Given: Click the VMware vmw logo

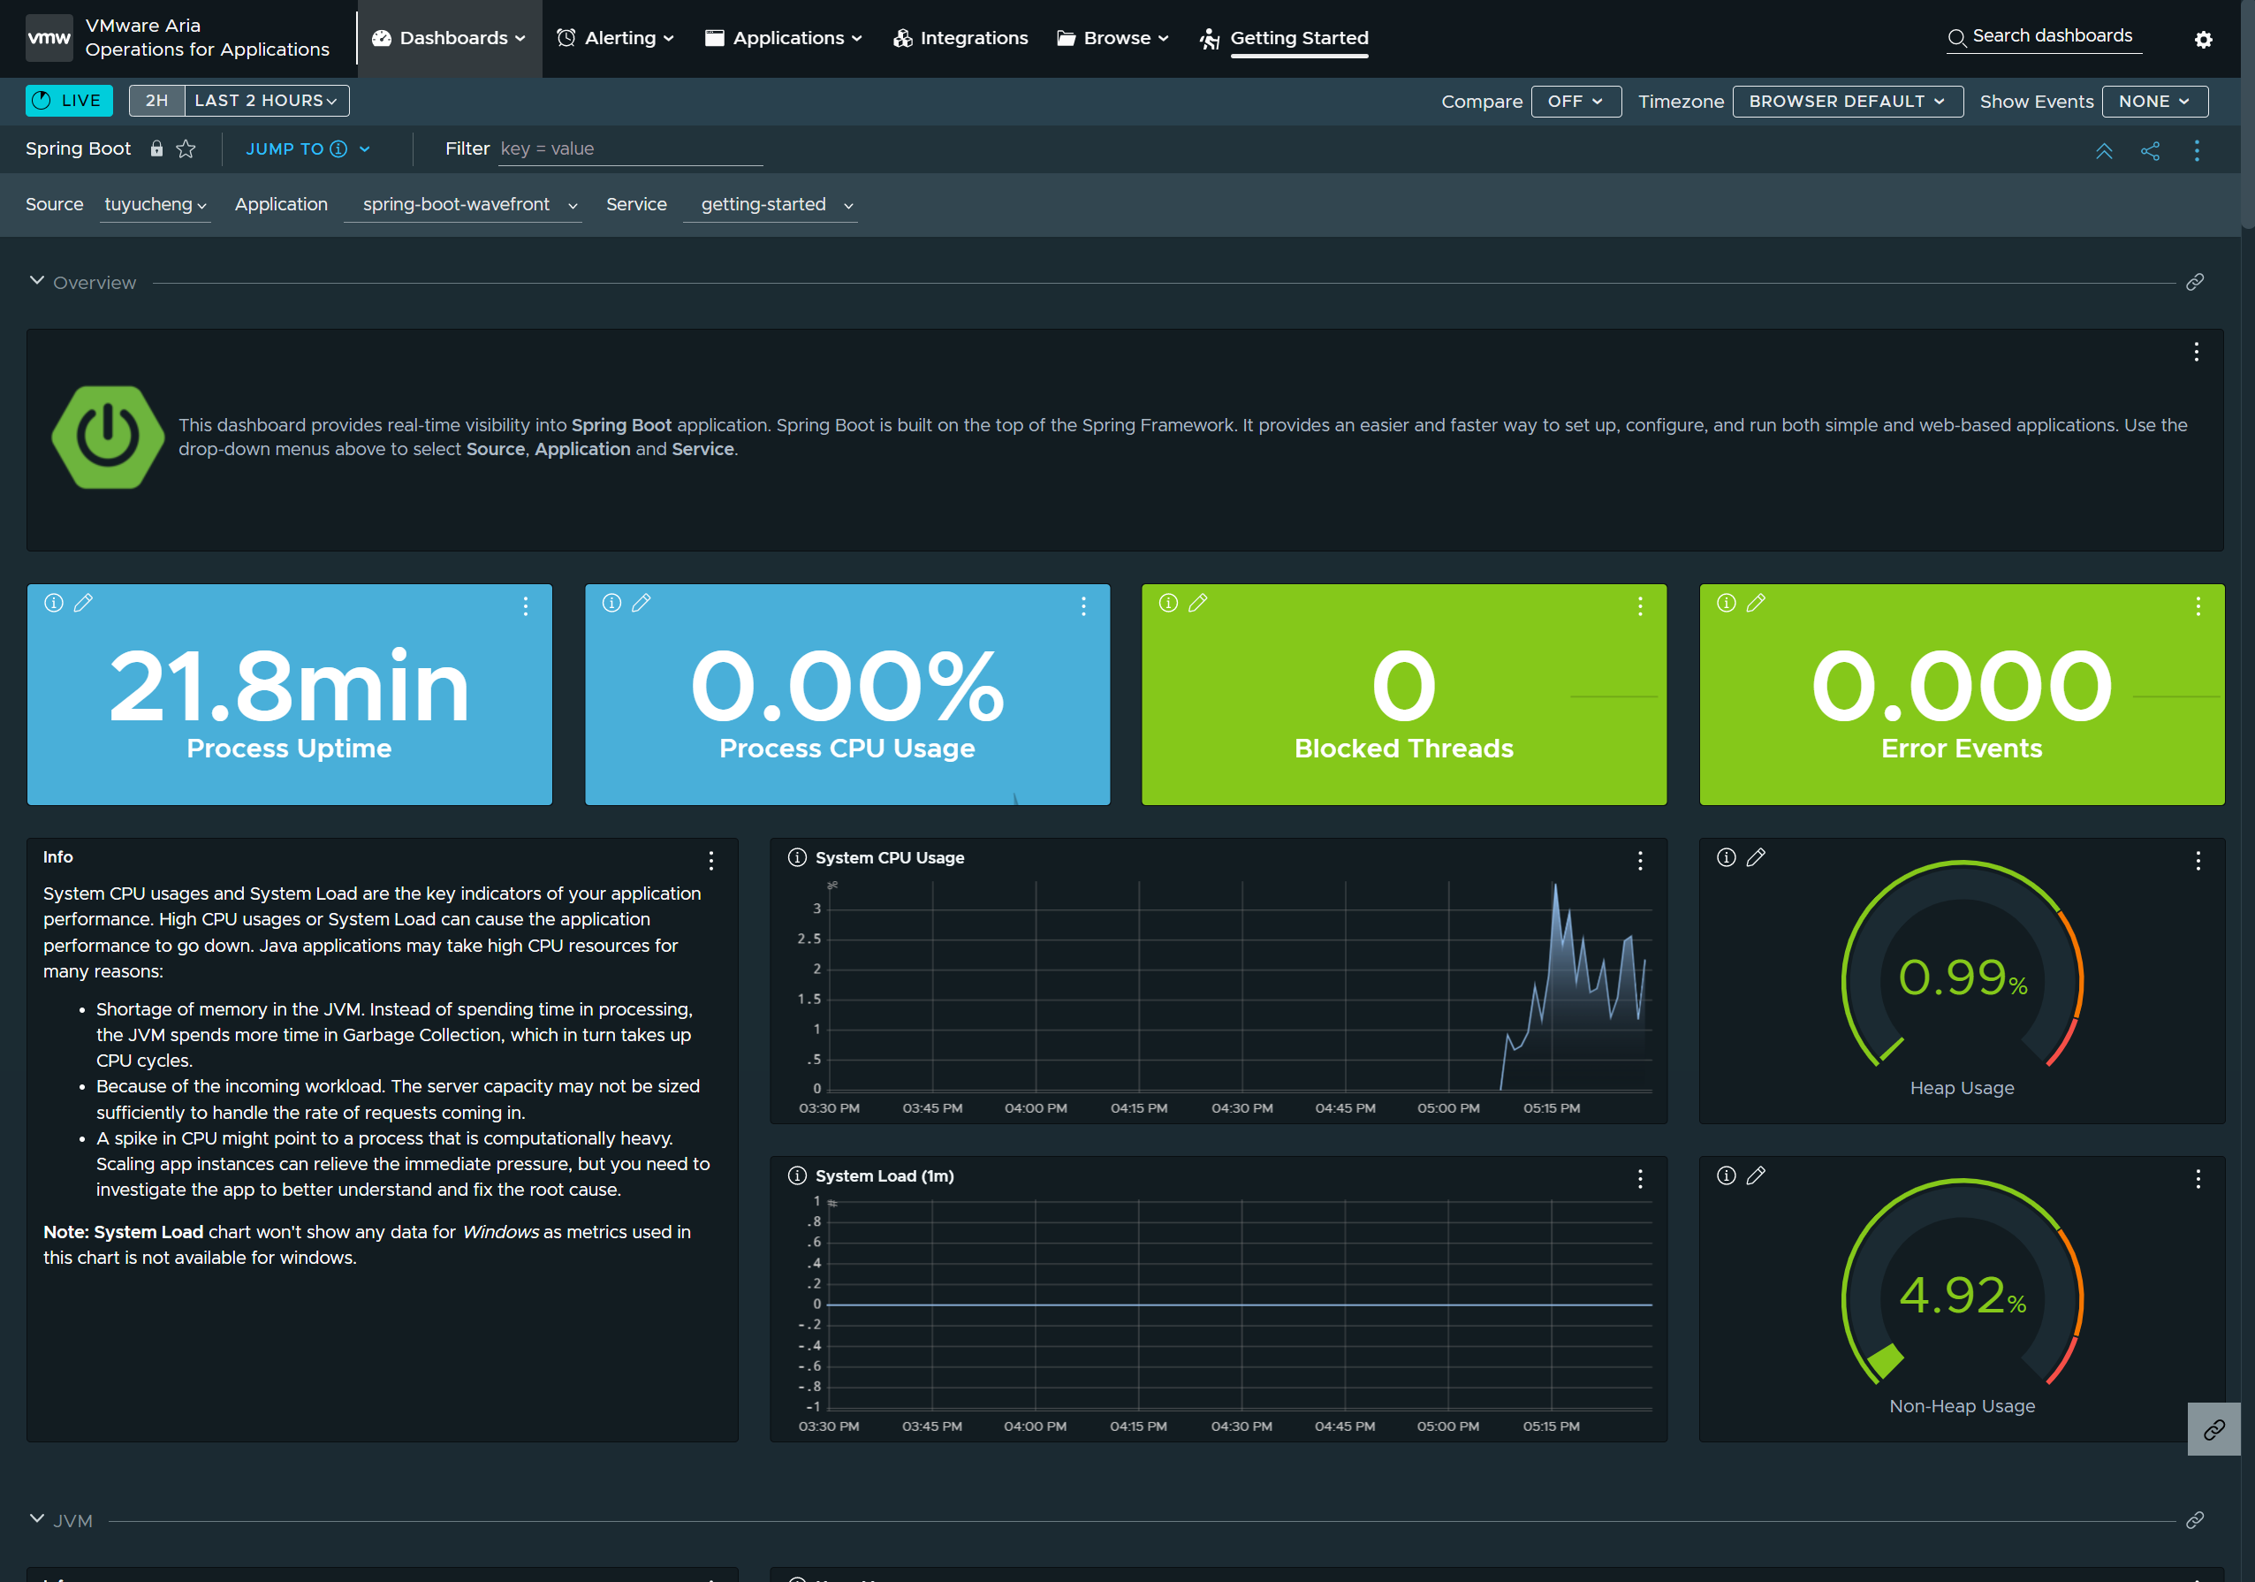Looking at the screenshot, I should coord(48,38).
